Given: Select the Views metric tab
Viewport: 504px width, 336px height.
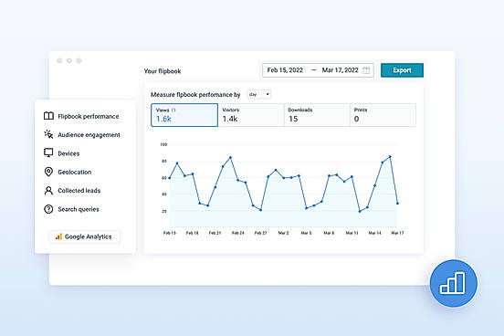Looking at the screenshot, I should [x=184, y=115].
